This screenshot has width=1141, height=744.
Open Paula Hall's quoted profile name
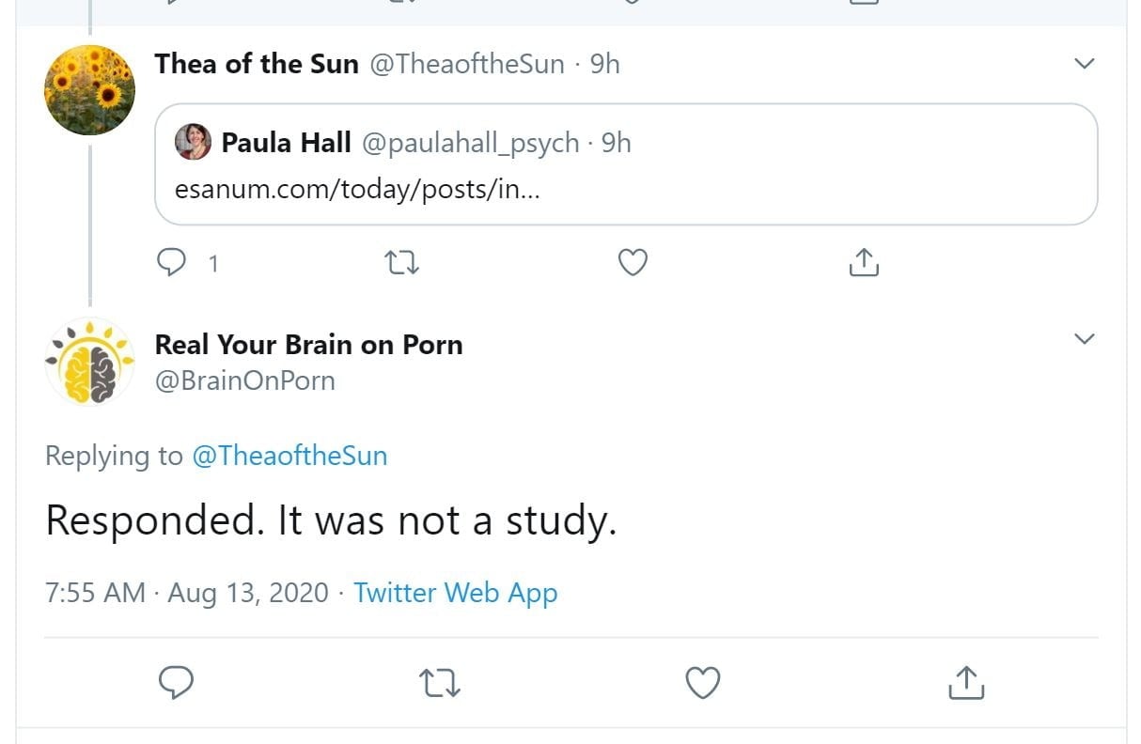(286, 143)
